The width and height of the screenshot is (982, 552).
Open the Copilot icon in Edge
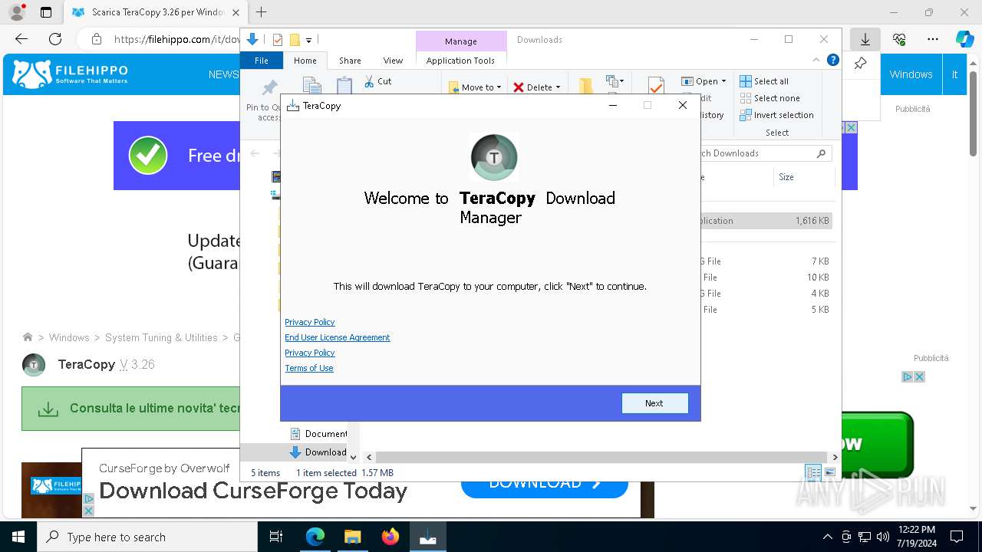click(x=964, y=39)
